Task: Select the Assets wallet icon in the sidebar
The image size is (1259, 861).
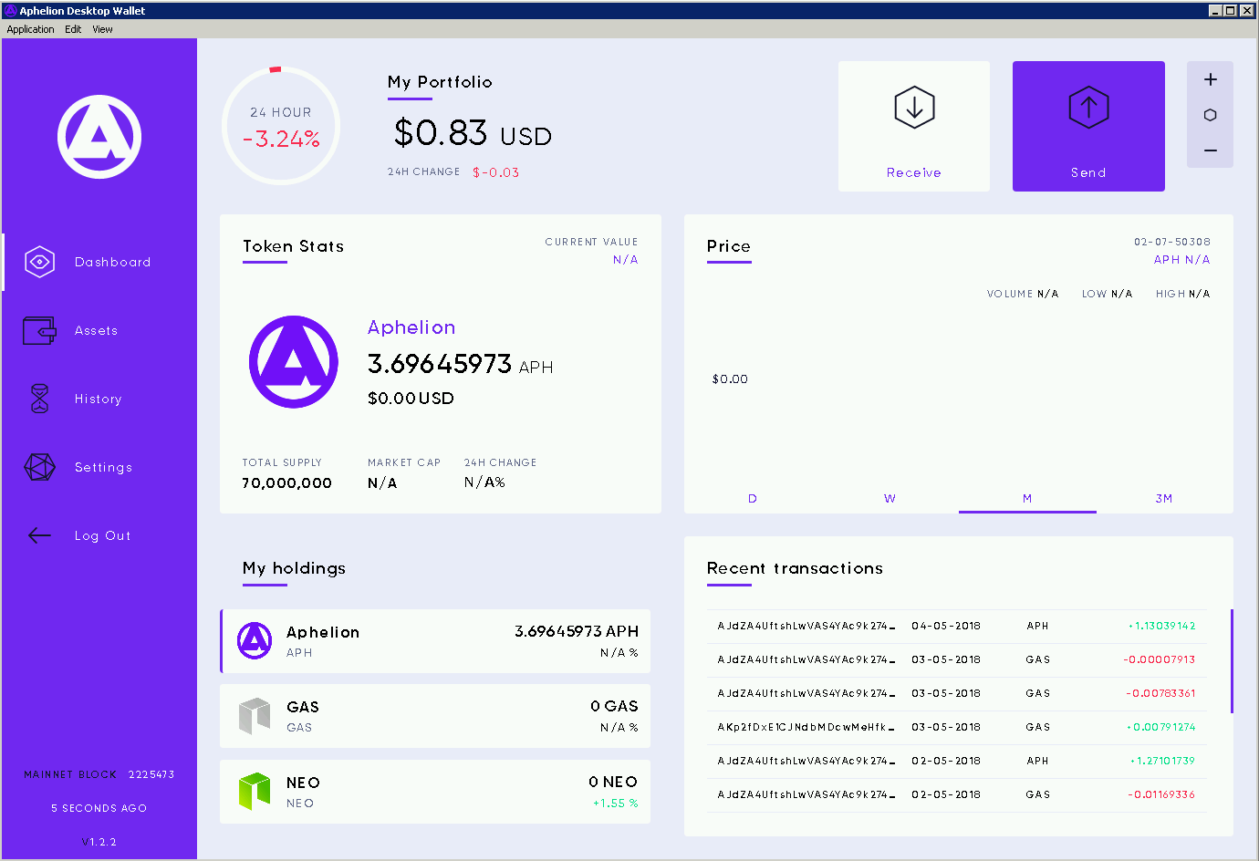Action: point(39,330)
